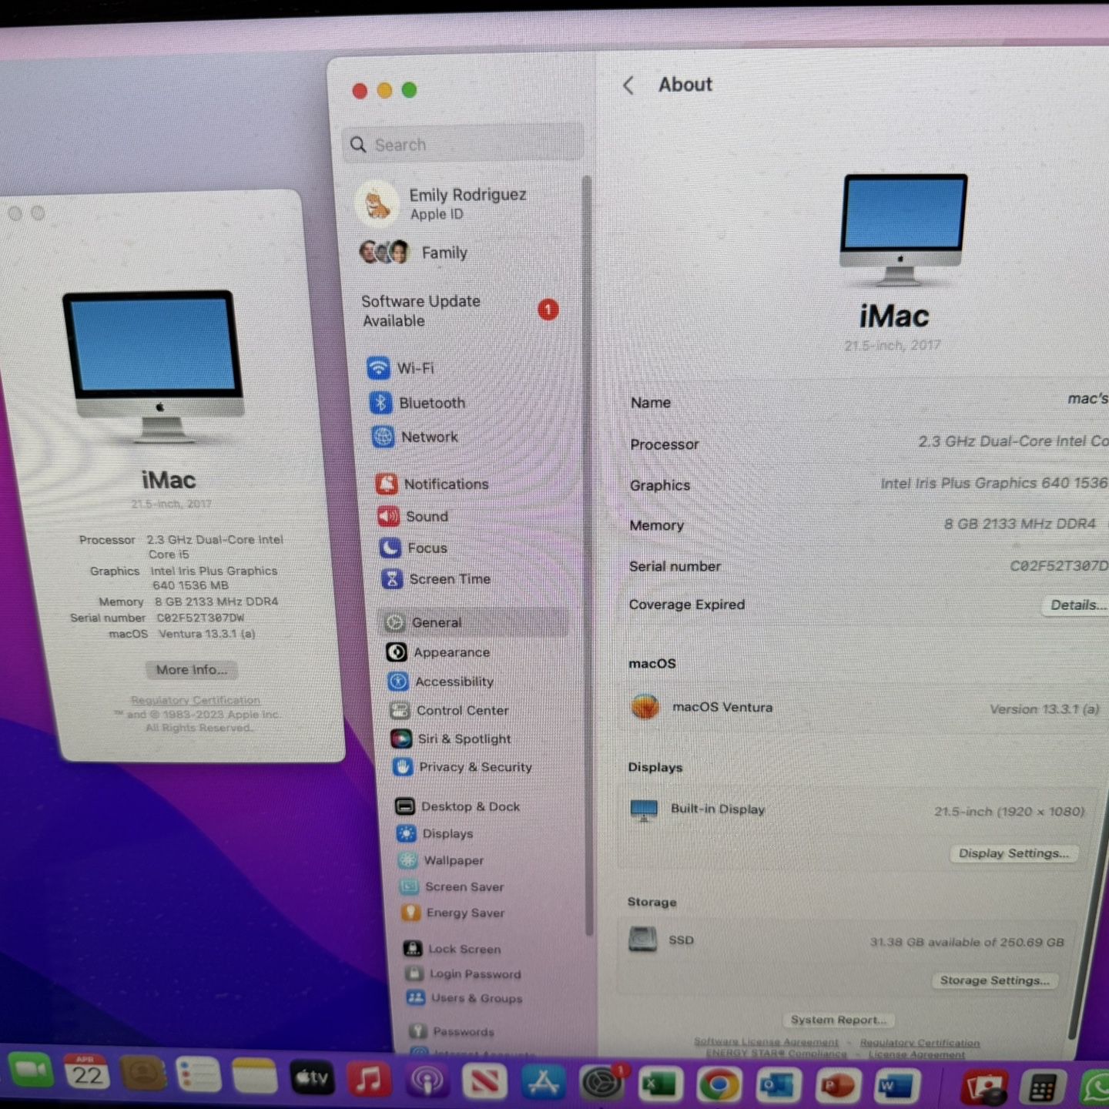This screenshot has width=1109, height=1109.
Task: Select Lock Screen in the sidebar
Action: pos(453,949)
